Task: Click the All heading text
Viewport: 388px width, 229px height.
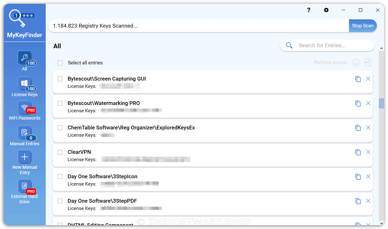Action: pos(57,46)
